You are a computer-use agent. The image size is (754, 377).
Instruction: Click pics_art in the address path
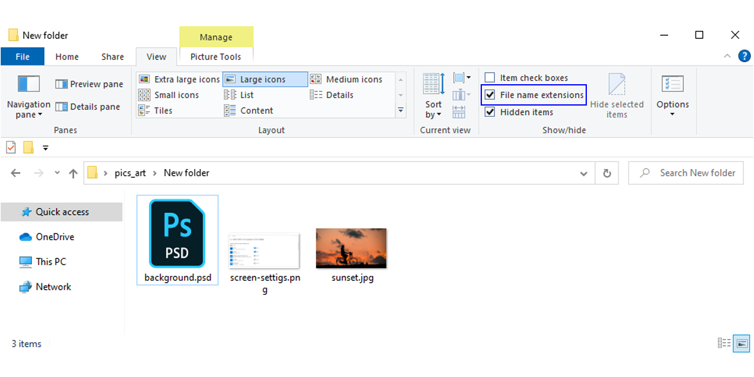130,173
